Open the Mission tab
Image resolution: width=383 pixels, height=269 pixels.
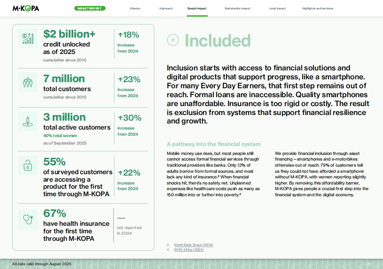pos(135,8)
